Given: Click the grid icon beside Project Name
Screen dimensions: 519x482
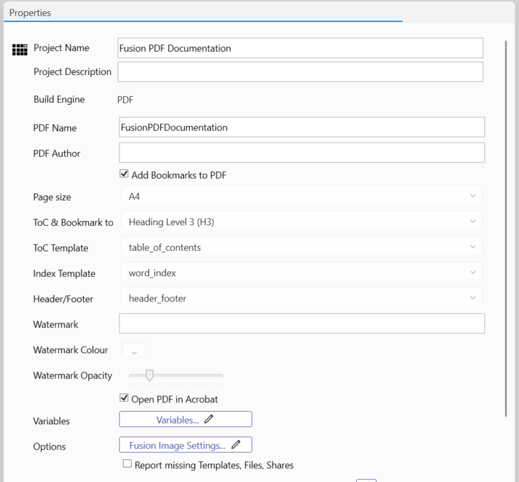Looking at the screenshot, I should (20, 49).
